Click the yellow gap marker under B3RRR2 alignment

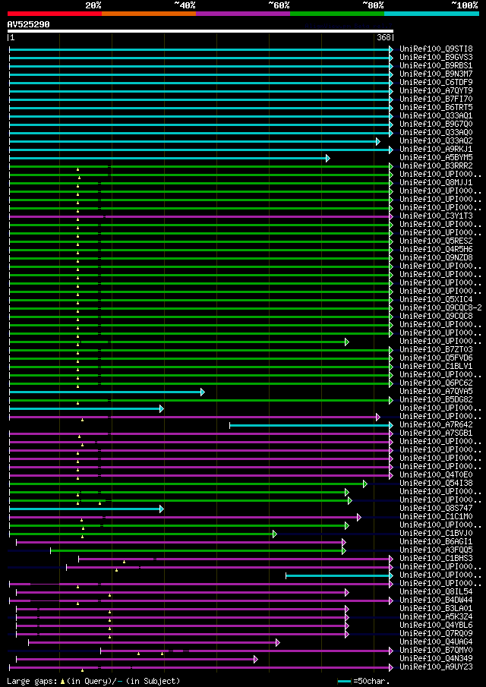coord(78,169)
